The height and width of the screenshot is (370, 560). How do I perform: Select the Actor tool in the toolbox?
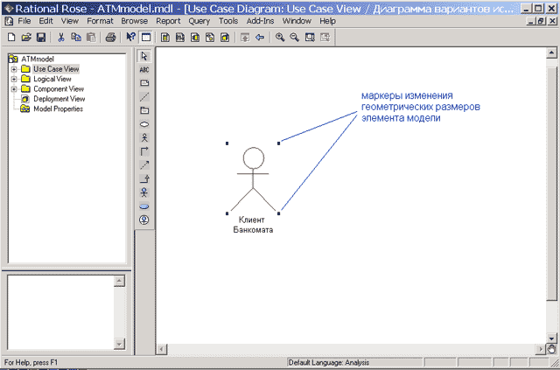pyautogui.click(x=144, y=137)
